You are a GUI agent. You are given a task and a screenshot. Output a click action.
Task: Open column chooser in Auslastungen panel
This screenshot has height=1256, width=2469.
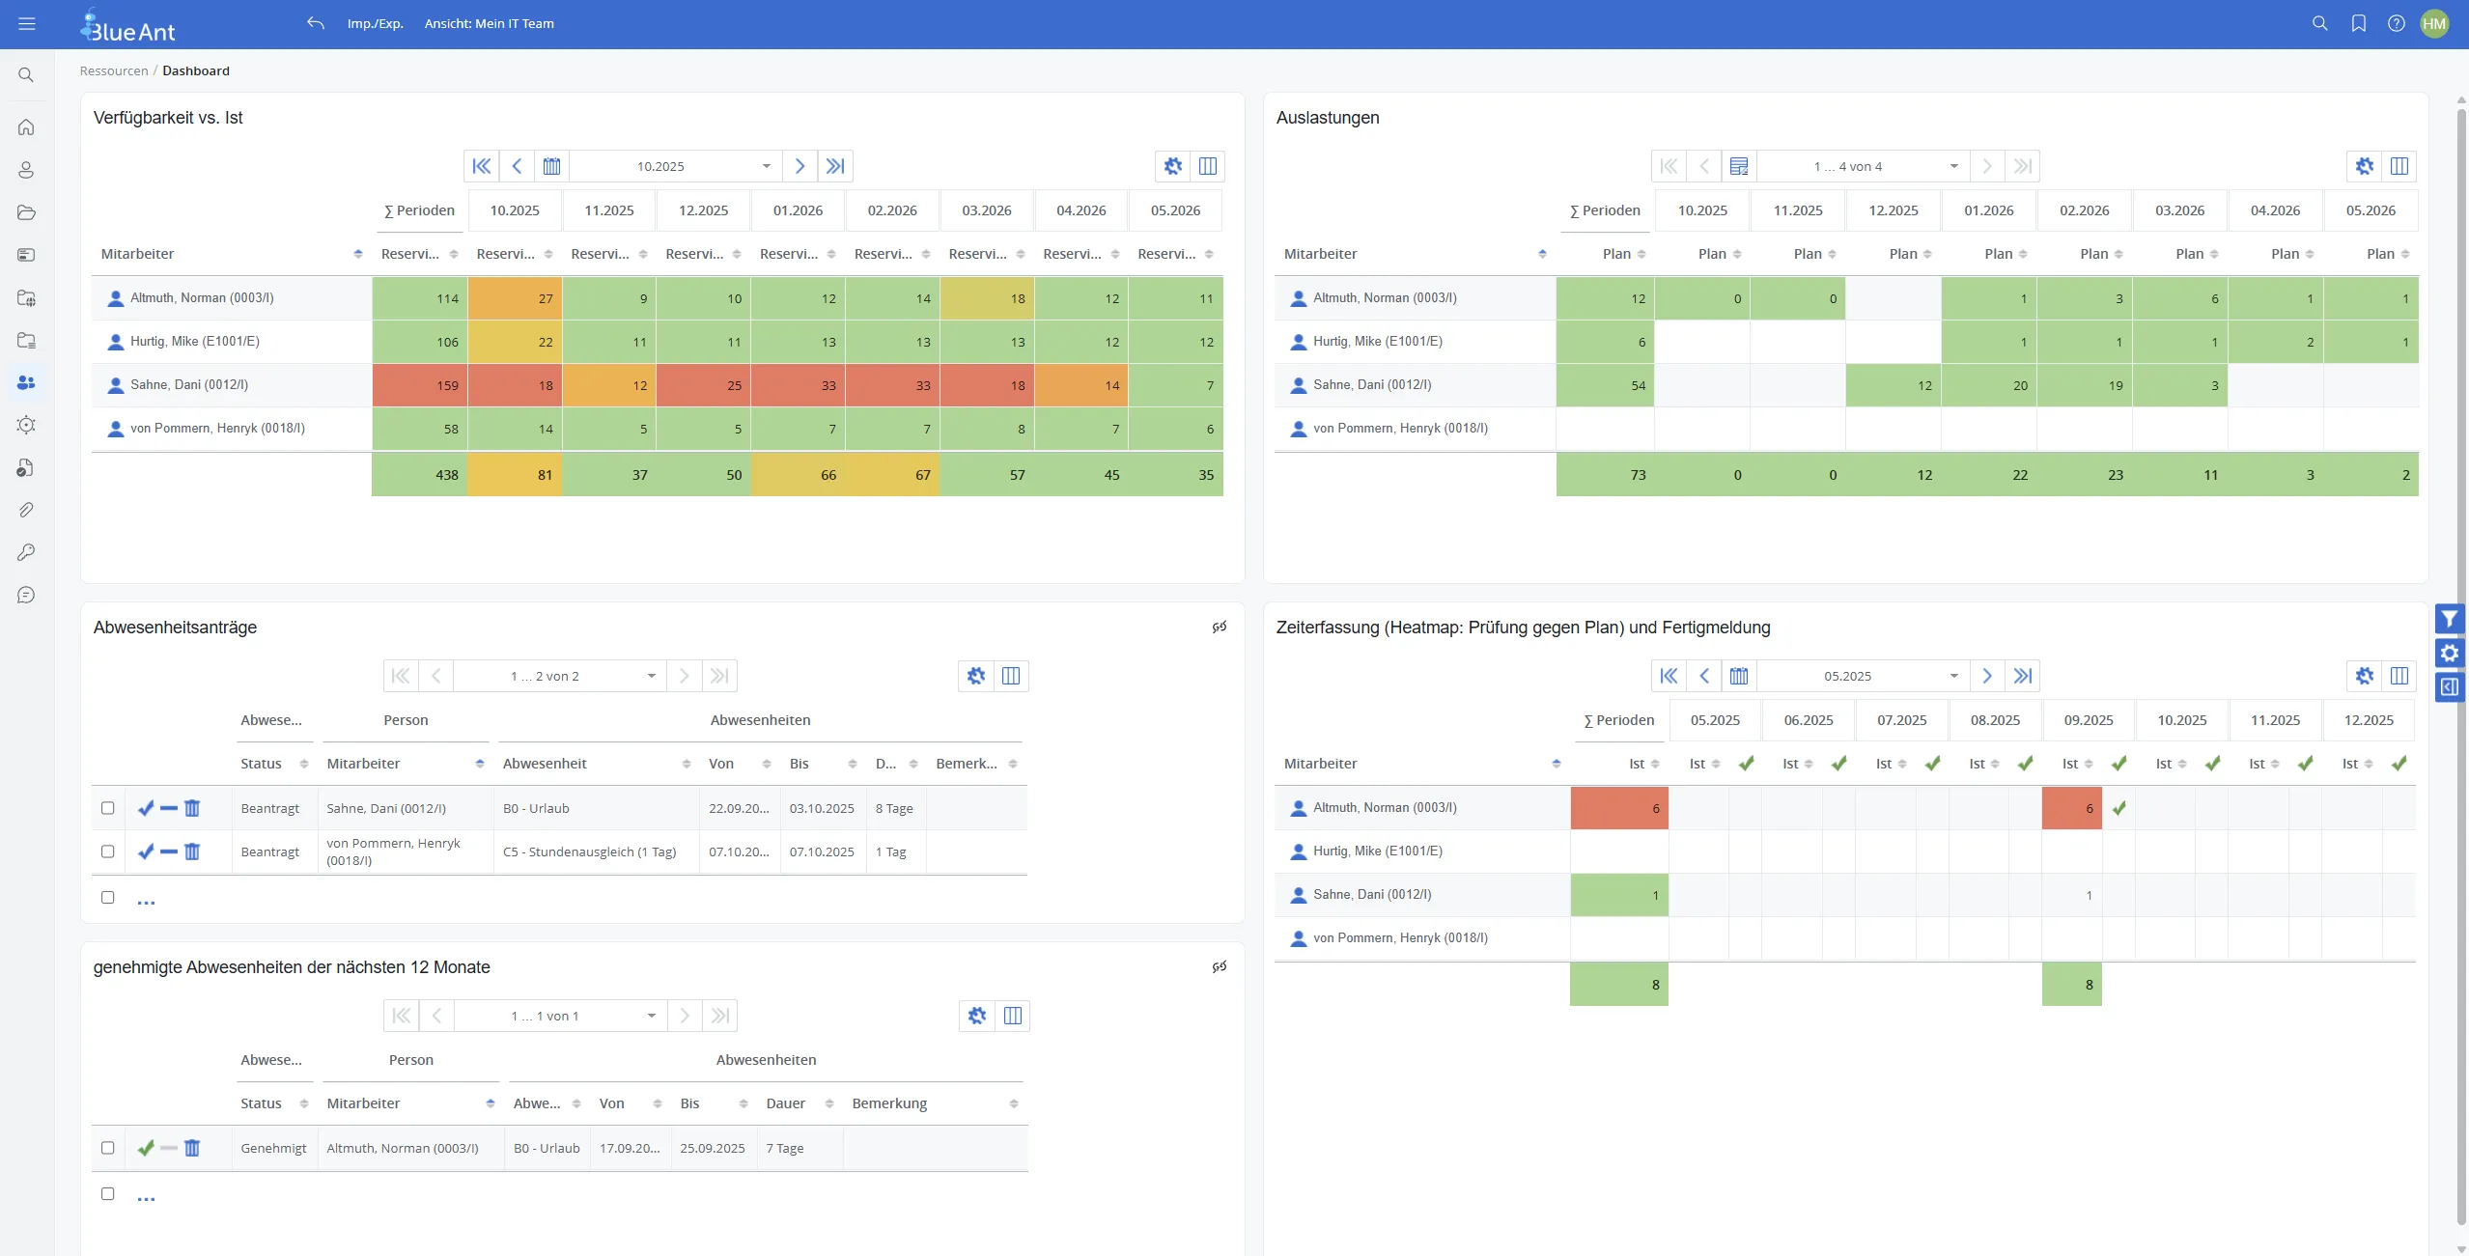[x=2399, y=166]
